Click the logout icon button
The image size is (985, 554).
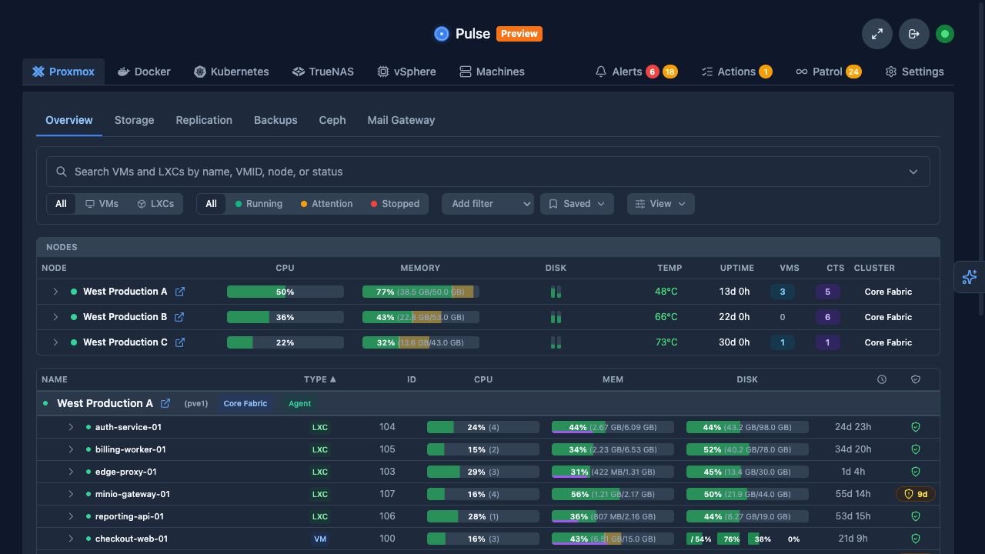(914, 34)
